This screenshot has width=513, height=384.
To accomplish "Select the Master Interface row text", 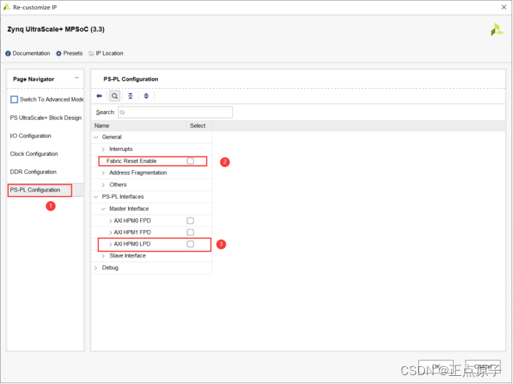I will [129, 209].
